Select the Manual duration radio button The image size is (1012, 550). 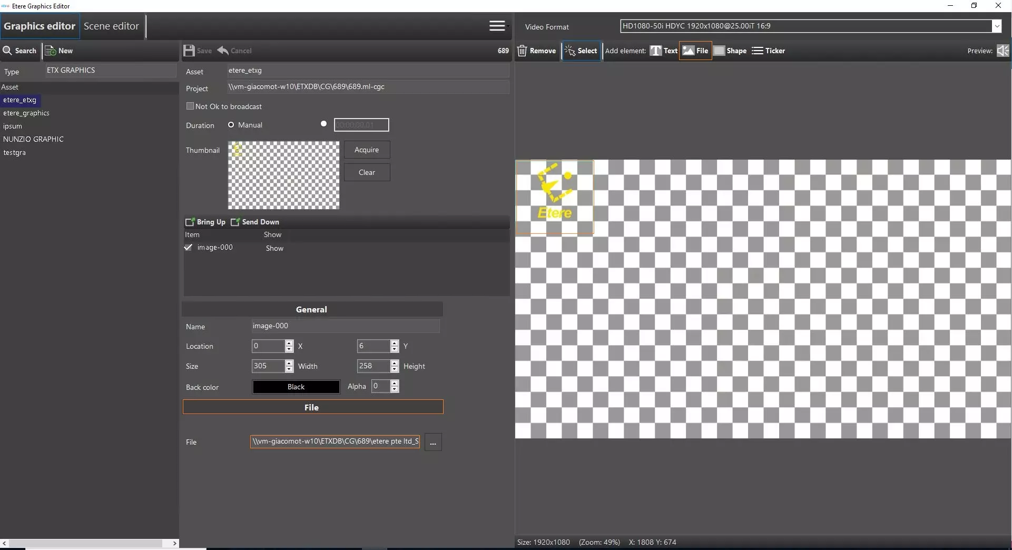[x=231, y=125]
